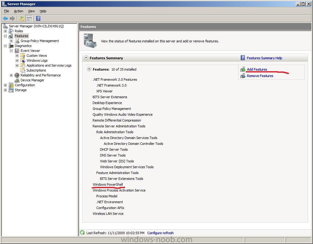Click the Storage node icon
The width and height of the screenshot is (313, 244).
coord(11,90)
